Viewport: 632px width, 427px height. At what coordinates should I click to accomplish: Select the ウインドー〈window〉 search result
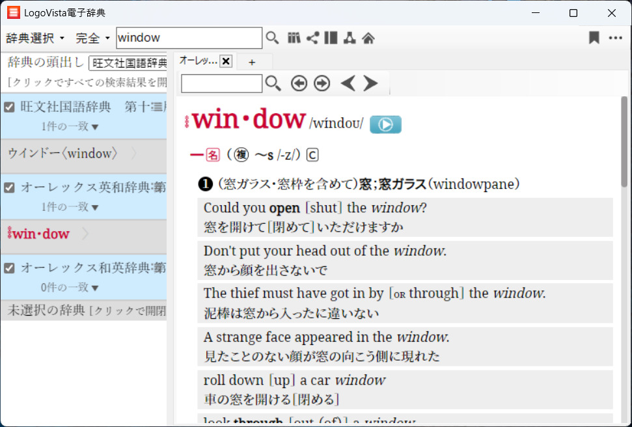(62, 154)
